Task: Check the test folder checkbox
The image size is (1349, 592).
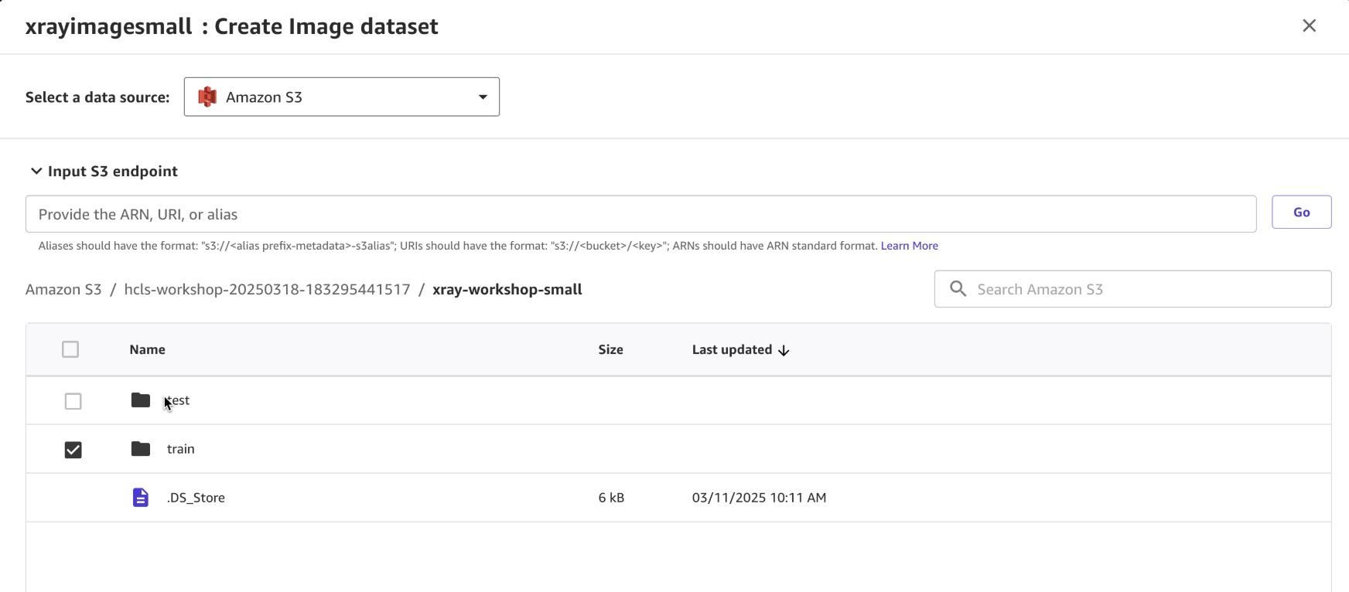Action: 73,401
